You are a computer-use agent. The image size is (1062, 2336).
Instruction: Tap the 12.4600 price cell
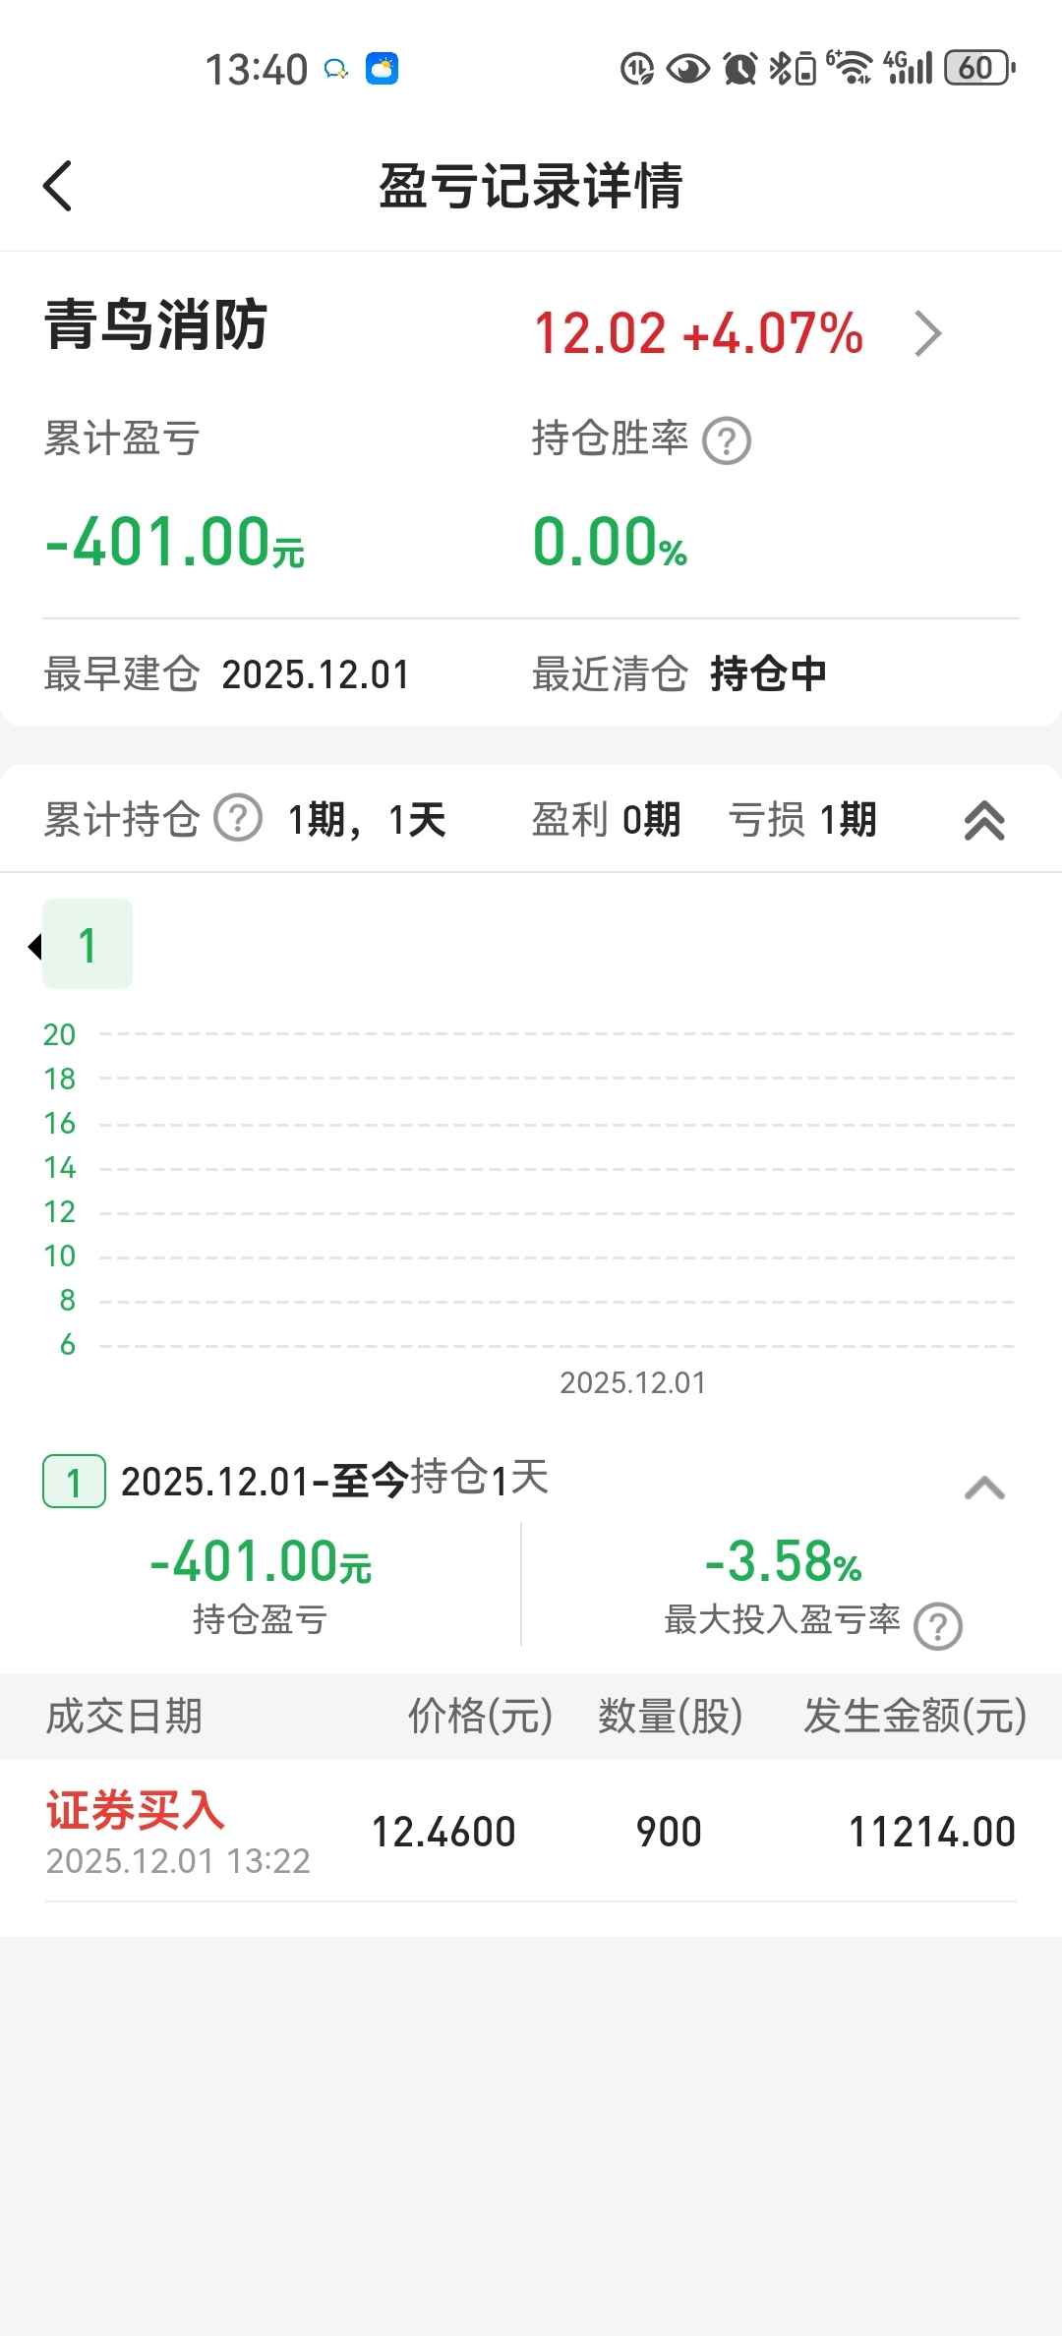443,1832
